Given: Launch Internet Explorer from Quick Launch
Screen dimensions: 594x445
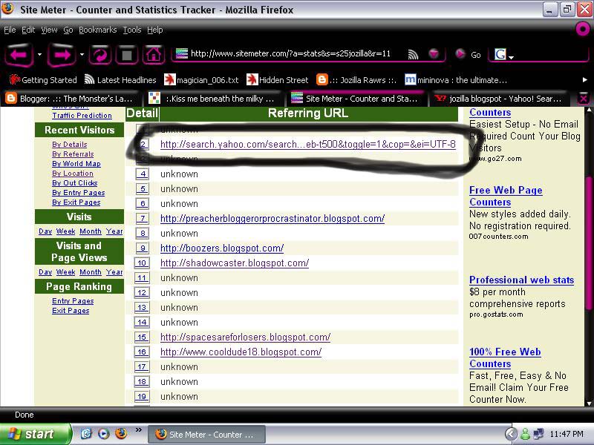Looking at the screenshot, I should [86, 434].
